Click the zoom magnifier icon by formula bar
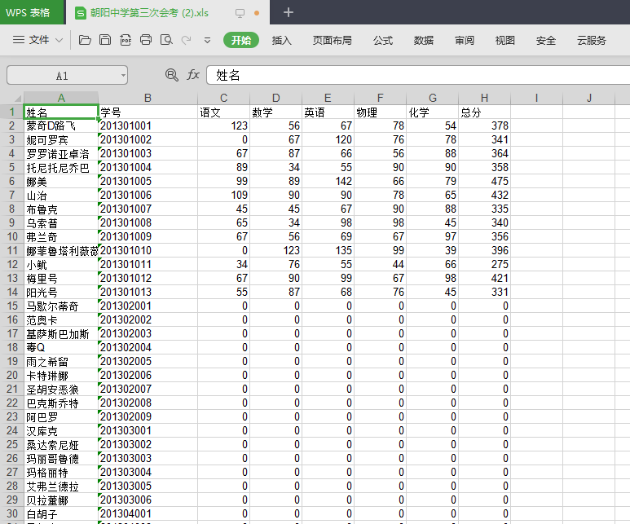This screenshot has width=630, height=524. 172,75
